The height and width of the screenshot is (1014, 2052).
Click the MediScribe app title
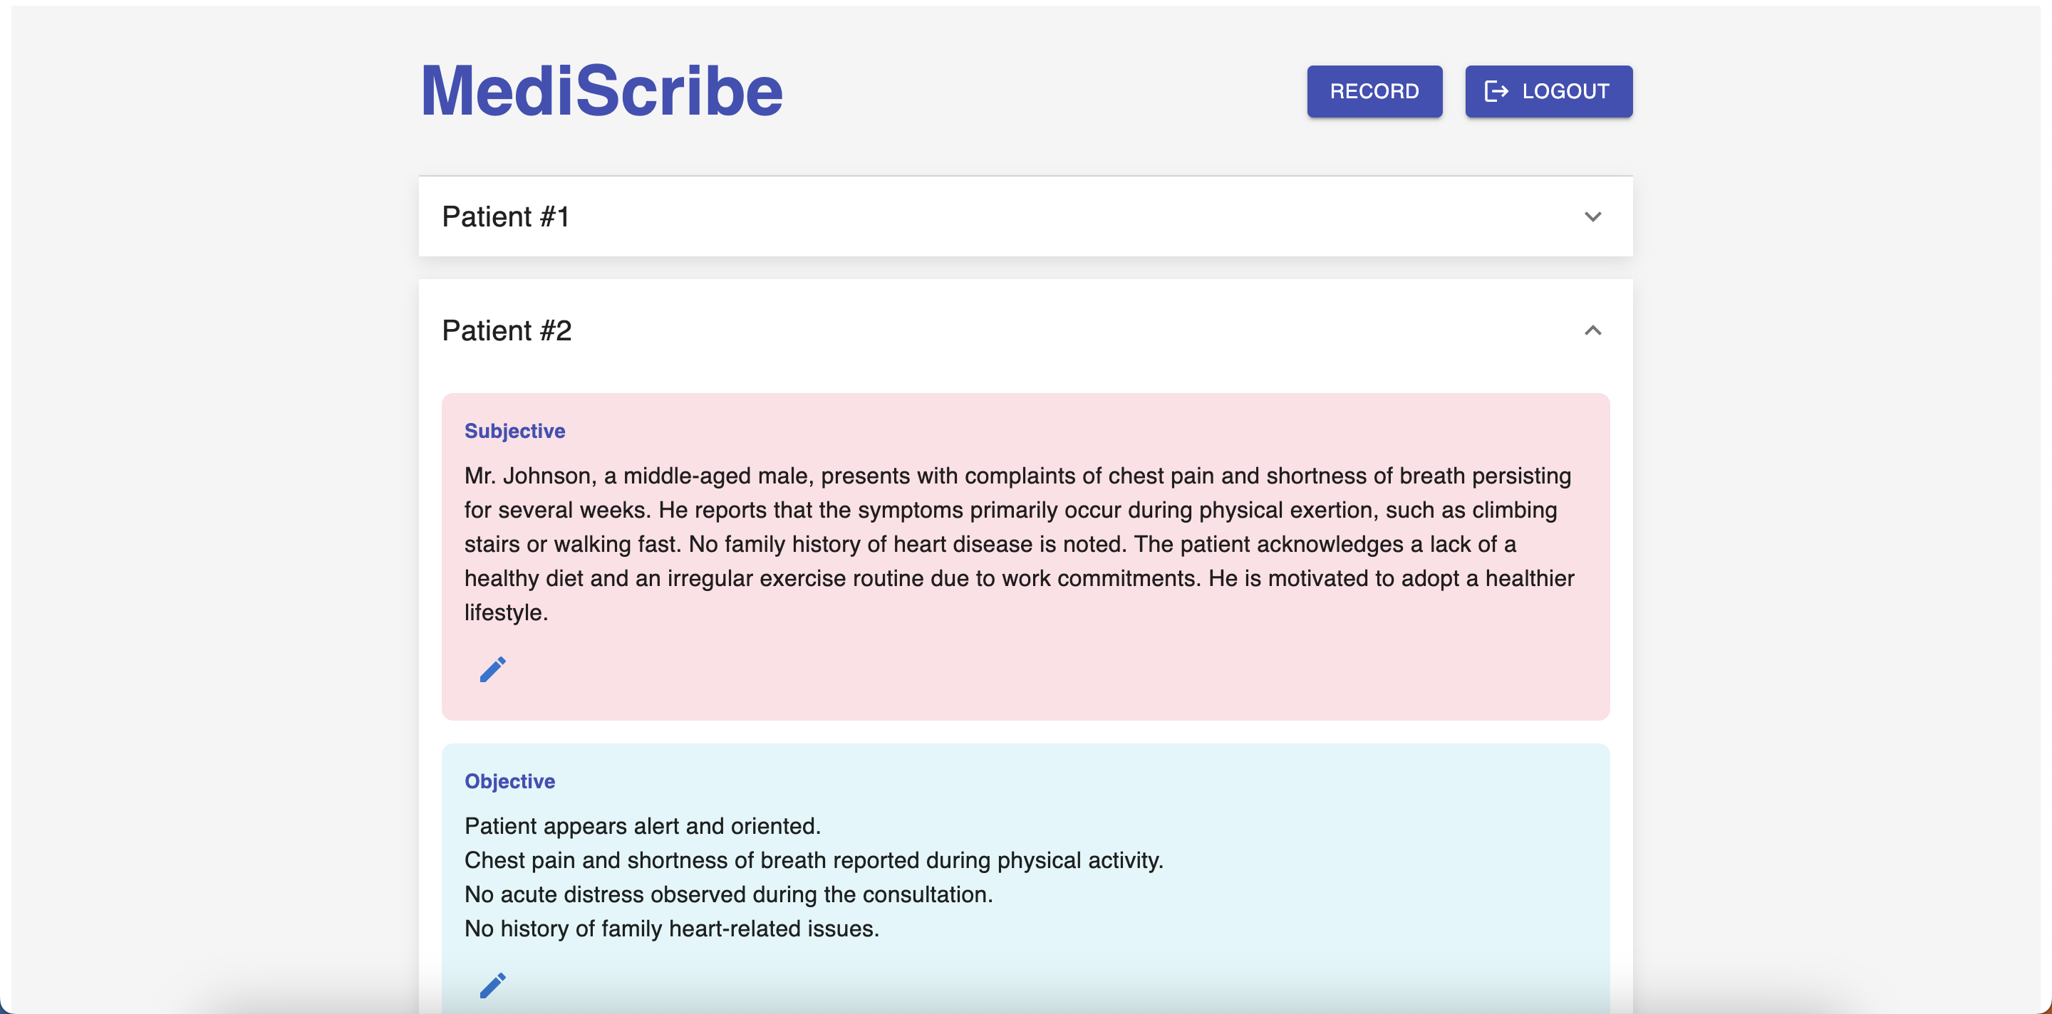(601, 92)
